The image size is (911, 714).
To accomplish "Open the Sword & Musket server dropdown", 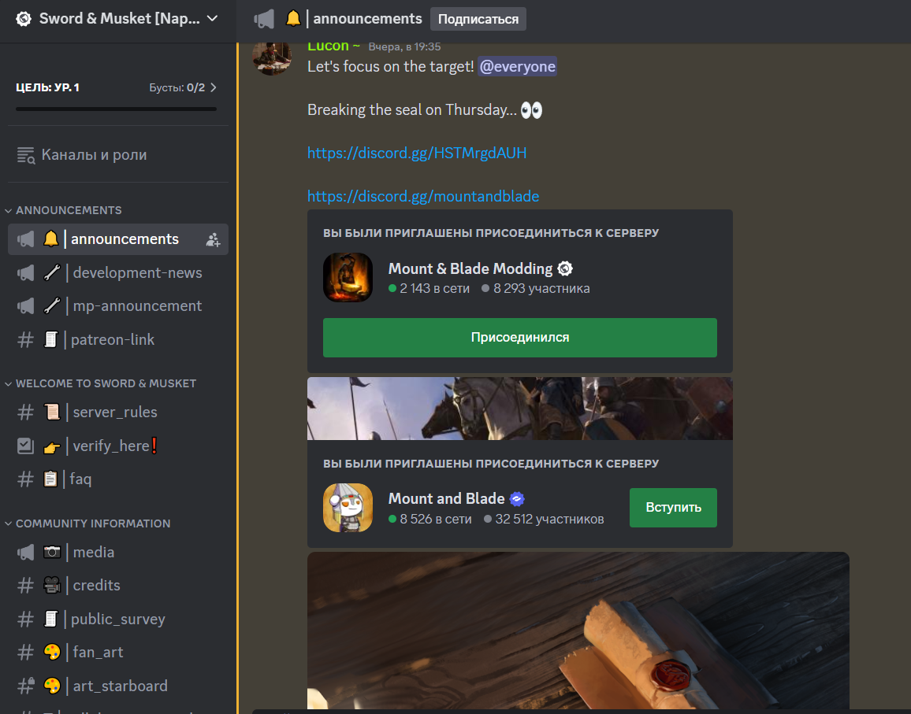I will (118, 19).
